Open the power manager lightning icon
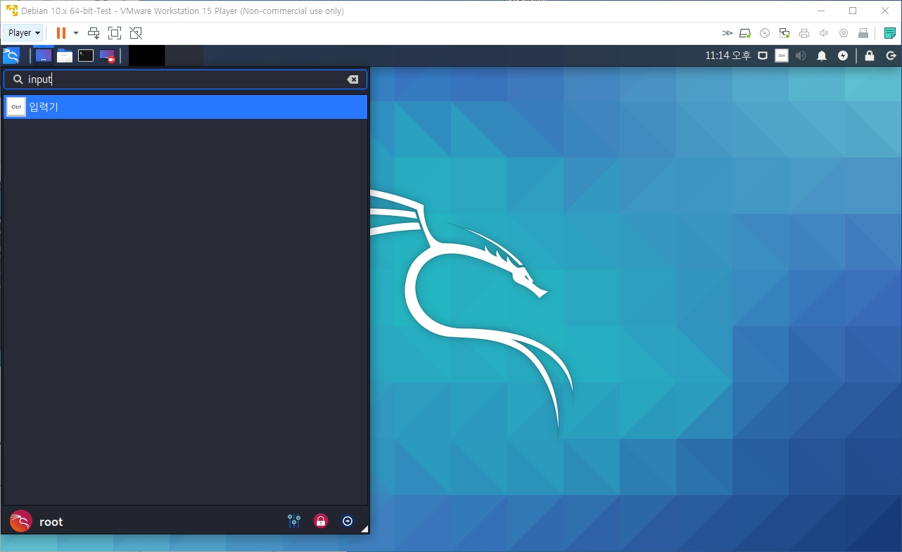This screenshot has height=552, width=902. click(843, 56)
